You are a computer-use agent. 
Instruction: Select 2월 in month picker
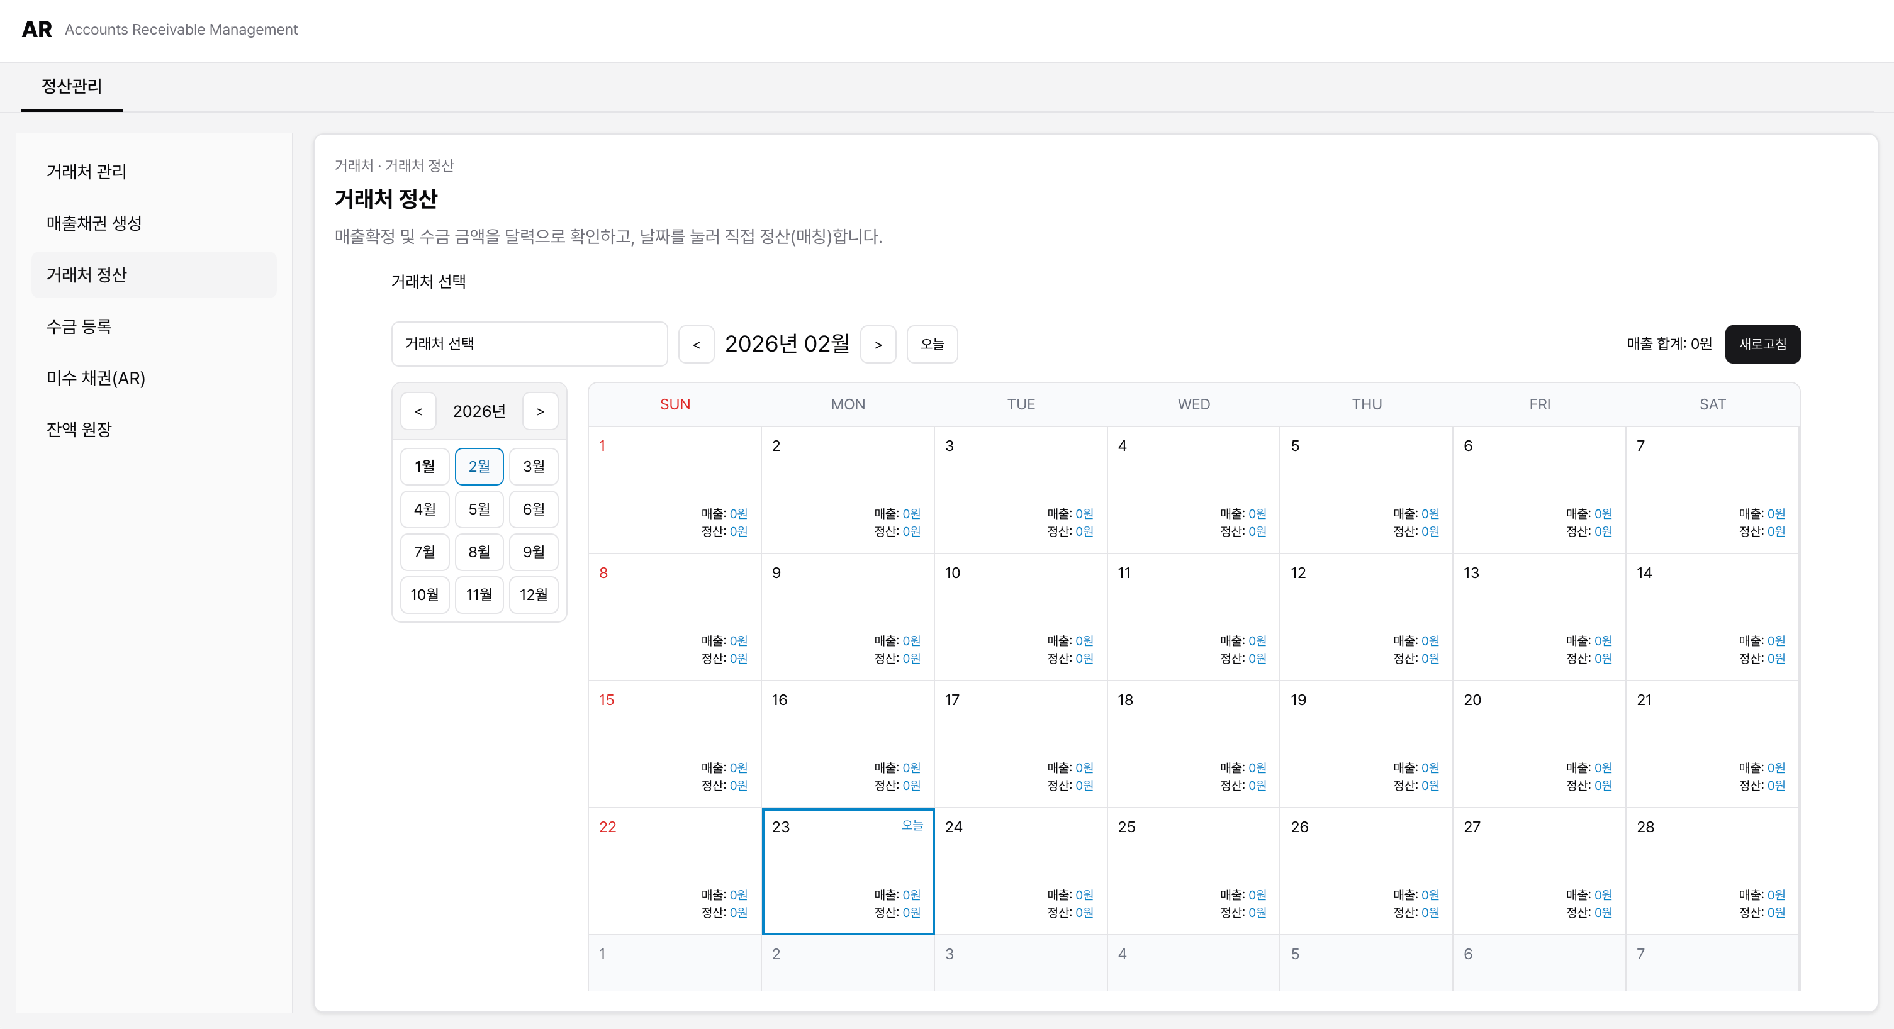pyautogui.click(x=479, y=467)
